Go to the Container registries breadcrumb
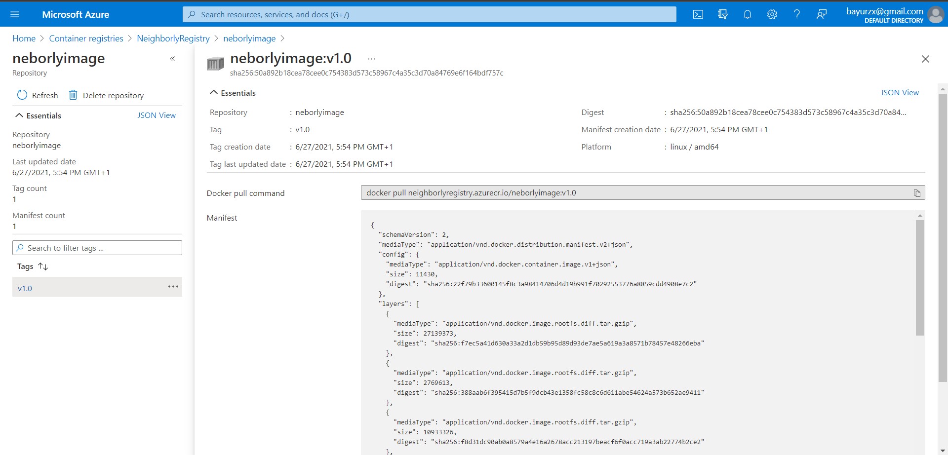The width and height of the screenshot is (948, 455). 86,38
